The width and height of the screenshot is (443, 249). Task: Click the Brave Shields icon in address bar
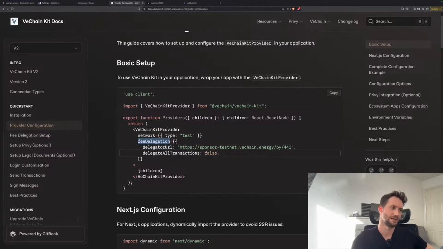pos(293,9)
